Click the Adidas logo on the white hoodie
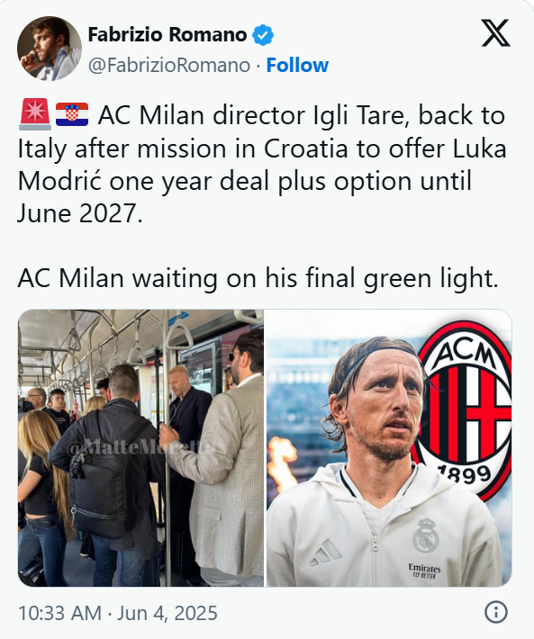534x639 pixels. pos(325,553)
